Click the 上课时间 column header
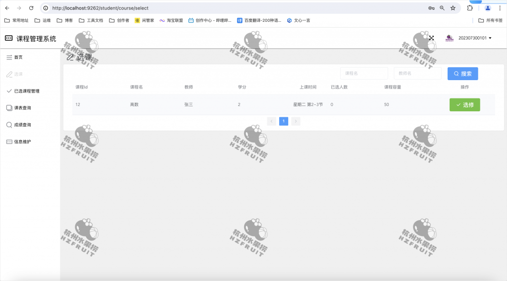The width and height of the screenshot is (507, 281). [308, 87]
